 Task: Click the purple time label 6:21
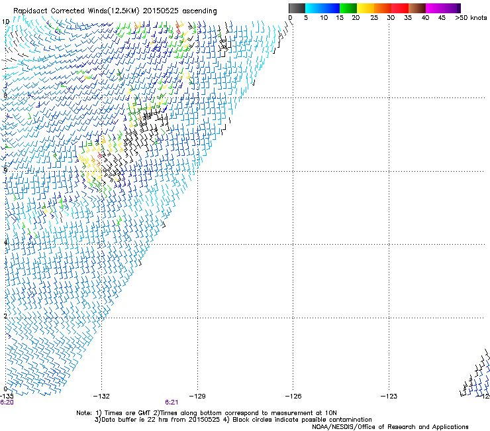[171, 402]
